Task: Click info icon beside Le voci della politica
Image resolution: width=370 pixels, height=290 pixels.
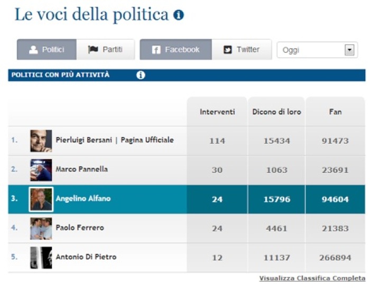Action: (179, 15)
